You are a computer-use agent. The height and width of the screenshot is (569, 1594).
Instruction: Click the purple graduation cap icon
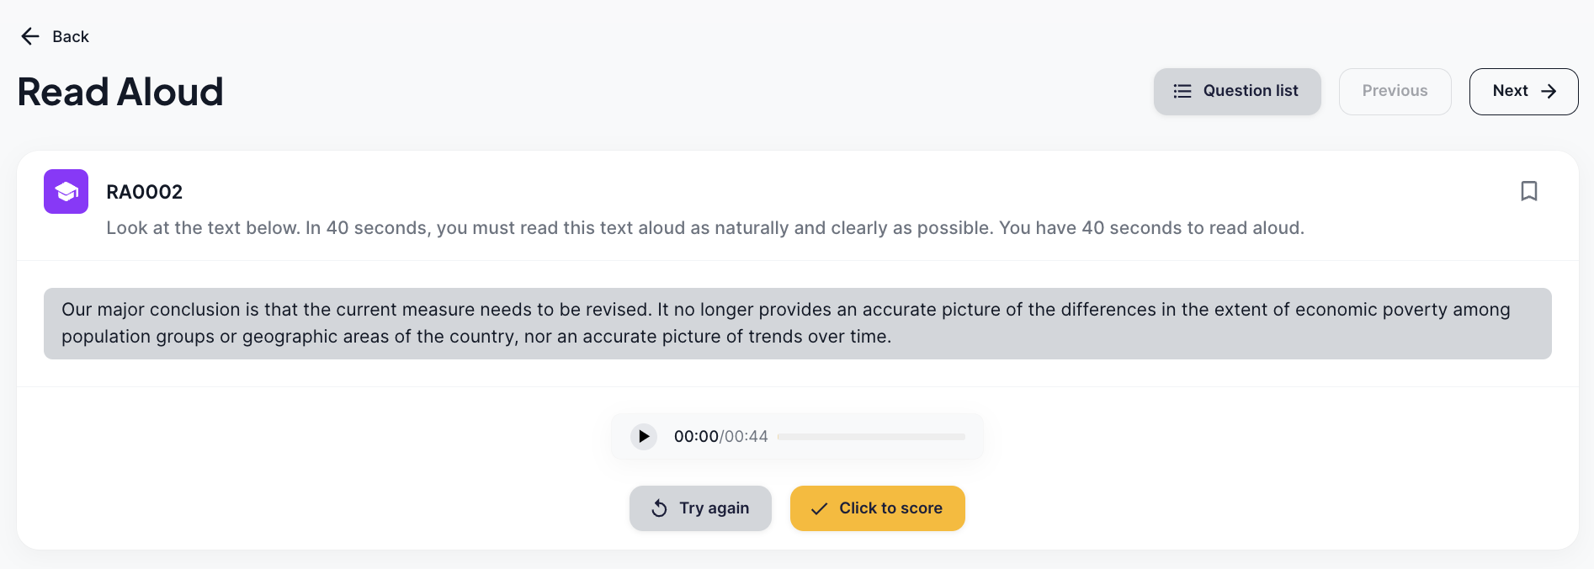click(x=66, y=192)
